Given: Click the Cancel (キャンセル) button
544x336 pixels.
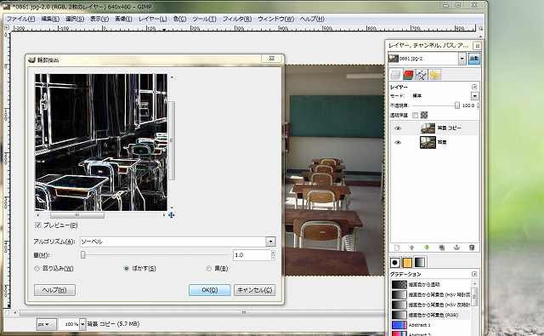Looking at the screenshot, I should coord(255,290).
